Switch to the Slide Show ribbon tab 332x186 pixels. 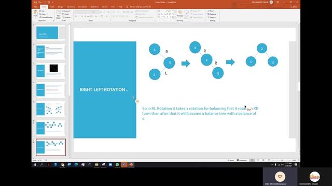point(94,7)
